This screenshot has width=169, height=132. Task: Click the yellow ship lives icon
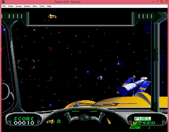(x=50, y=121)
